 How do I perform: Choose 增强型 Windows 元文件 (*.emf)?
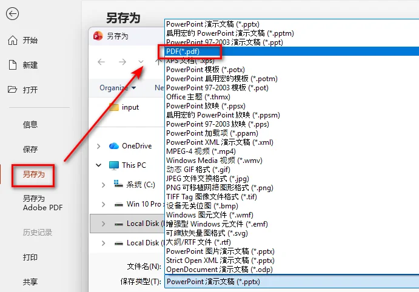pos(292,224)
